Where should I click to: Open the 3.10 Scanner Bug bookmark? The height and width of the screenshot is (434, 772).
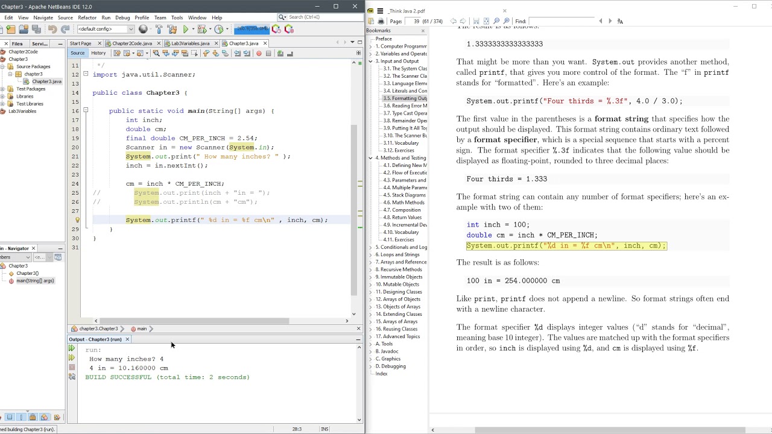click(405, 136)
